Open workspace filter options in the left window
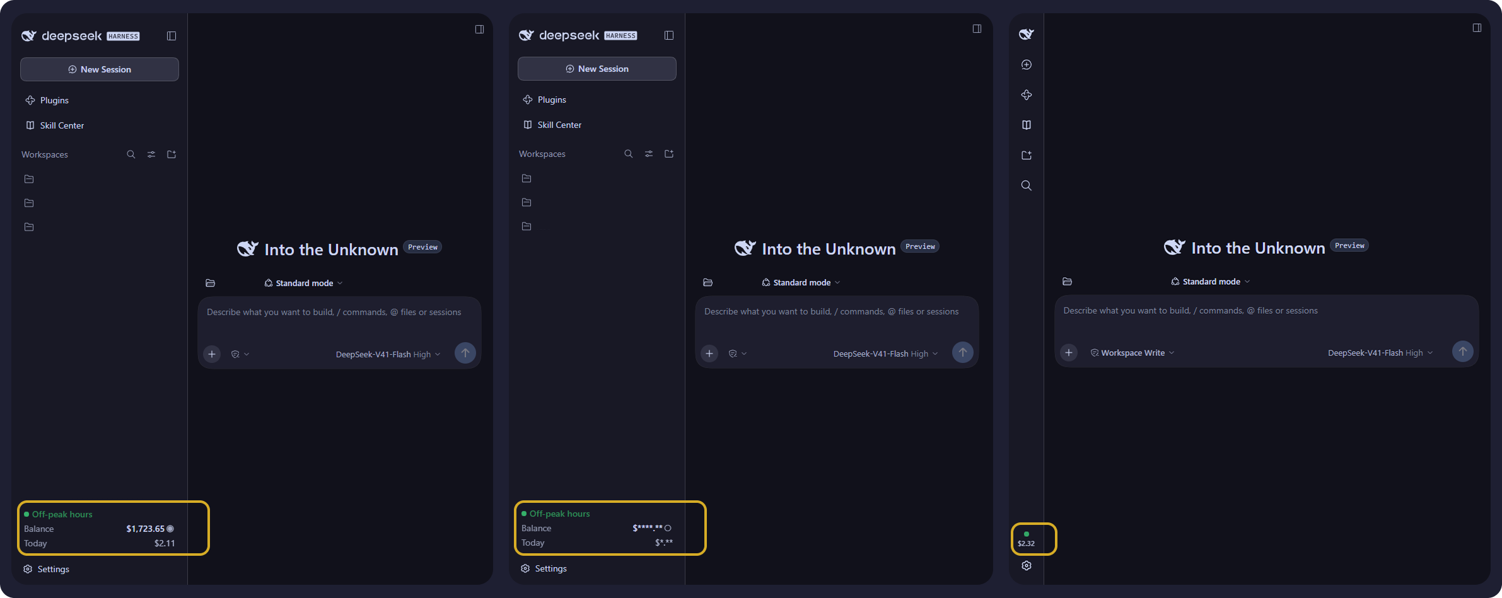The width and height of the screenshot is (1502, 598). pos(151,154)
